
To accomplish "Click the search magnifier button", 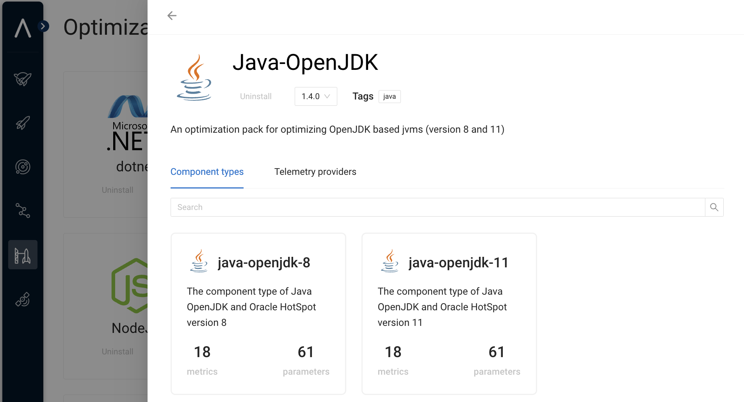I will coord(714,207).
